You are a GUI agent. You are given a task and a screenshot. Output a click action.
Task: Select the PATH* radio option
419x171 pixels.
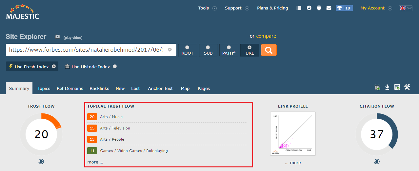(x=229, y=47)
